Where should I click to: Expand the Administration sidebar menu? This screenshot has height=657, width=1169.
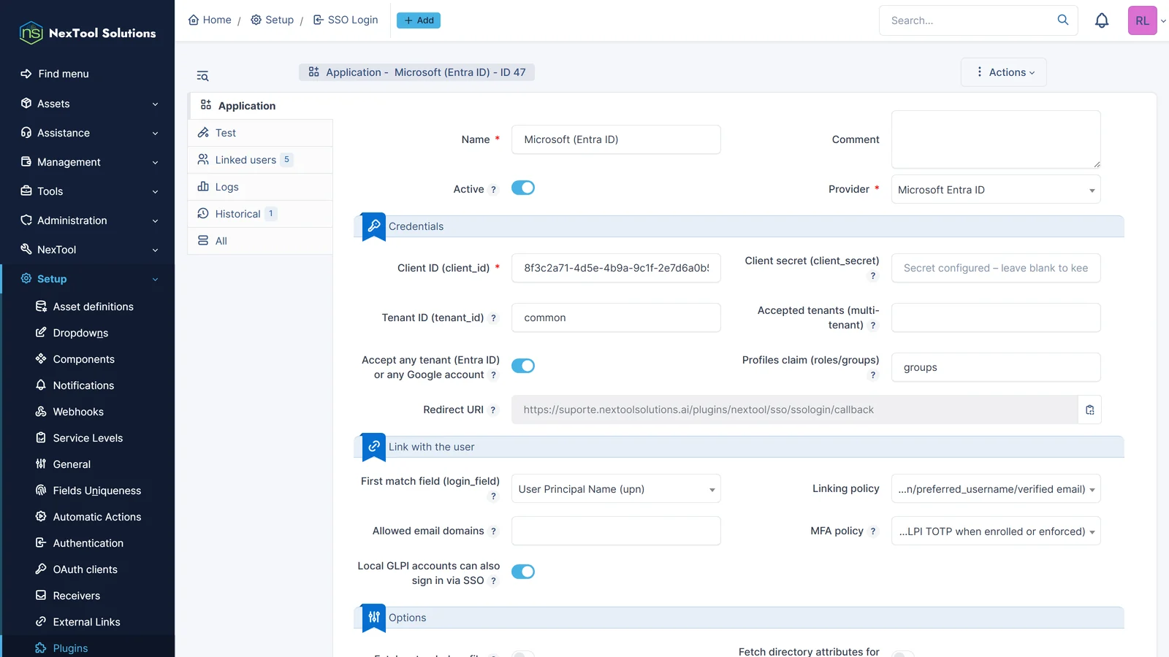[x=88, y=220]
